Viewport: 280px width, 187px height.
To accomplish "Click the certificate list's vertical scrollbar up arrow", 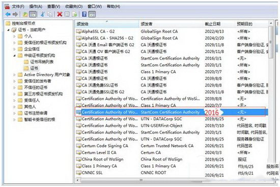I will (x=271, y=23).
